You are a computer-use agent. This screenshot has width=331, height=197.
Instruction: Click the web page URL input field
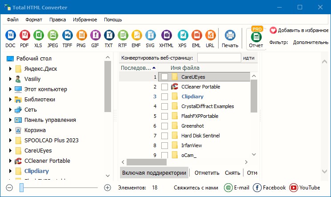[x=219, y=57]
